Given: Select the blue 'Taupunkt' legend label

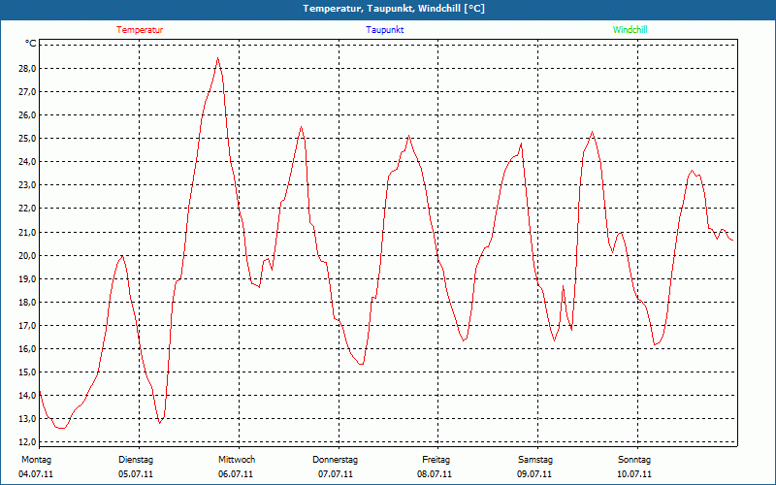Looking at the screenshot, I should tap(385, 30).
